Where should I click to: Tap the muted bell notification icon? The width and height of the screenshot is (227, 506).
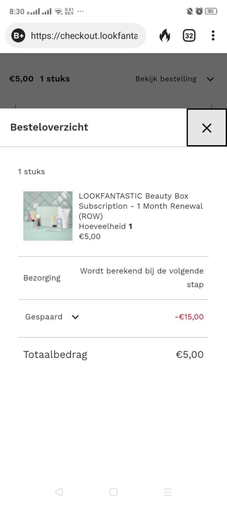(190, 11)
